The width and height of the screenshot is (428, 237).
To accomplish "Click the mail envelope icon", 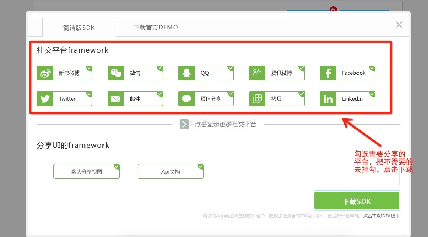I will [x=116, y=98].
